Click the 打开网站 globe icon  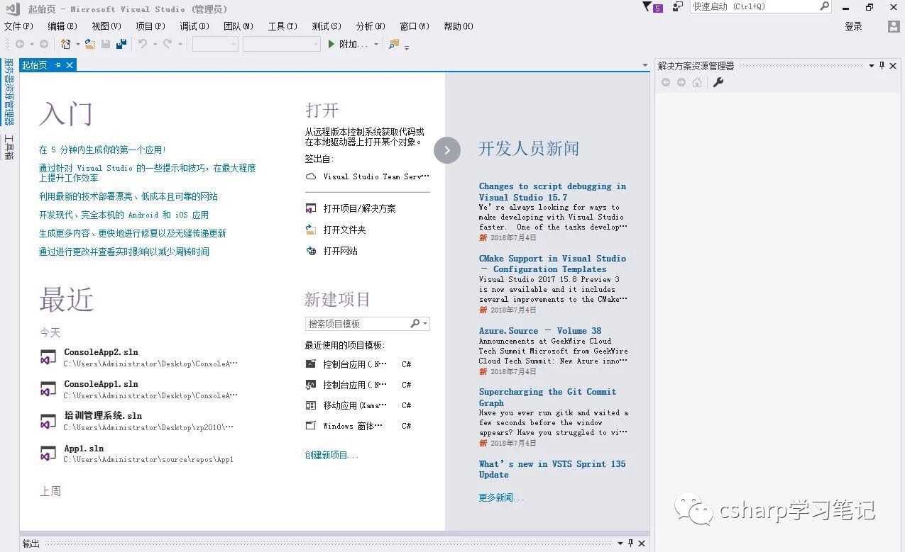311,251
